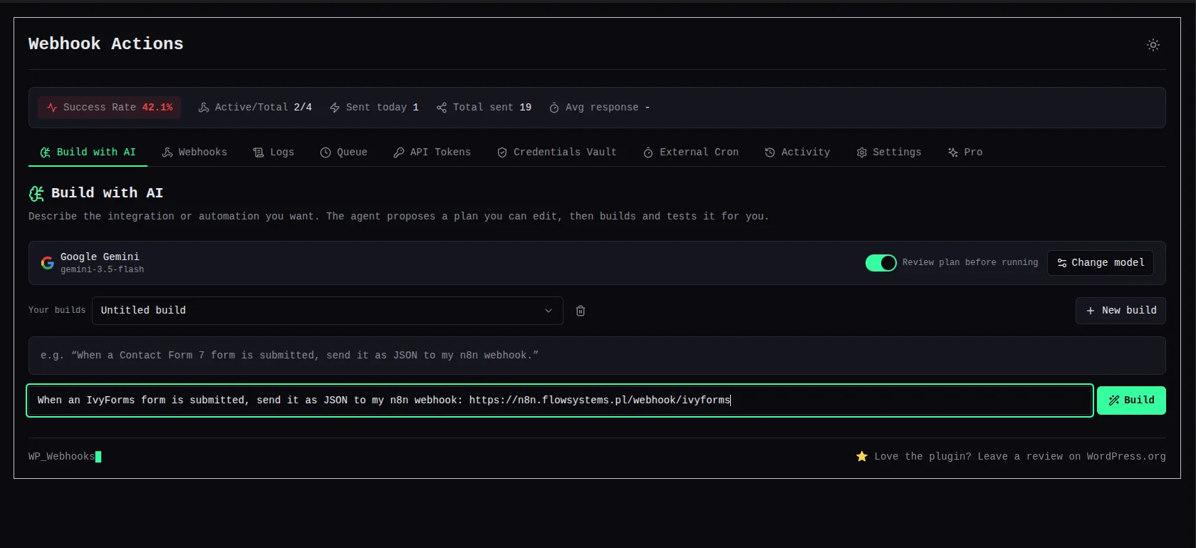The height and width of the screenshot is (548, 1196).
Task: Go to the Queue tab
Action: pyautogui.click(x=344, y=152)
